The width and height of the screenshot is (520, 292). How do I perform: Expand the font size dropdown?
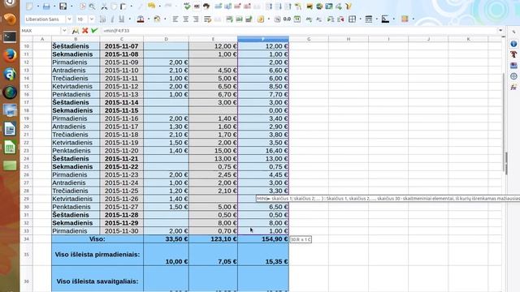[92, 19]
